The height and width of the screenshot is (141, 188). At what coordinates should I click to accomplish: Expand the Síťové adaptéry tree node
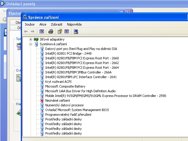[31, 39]
